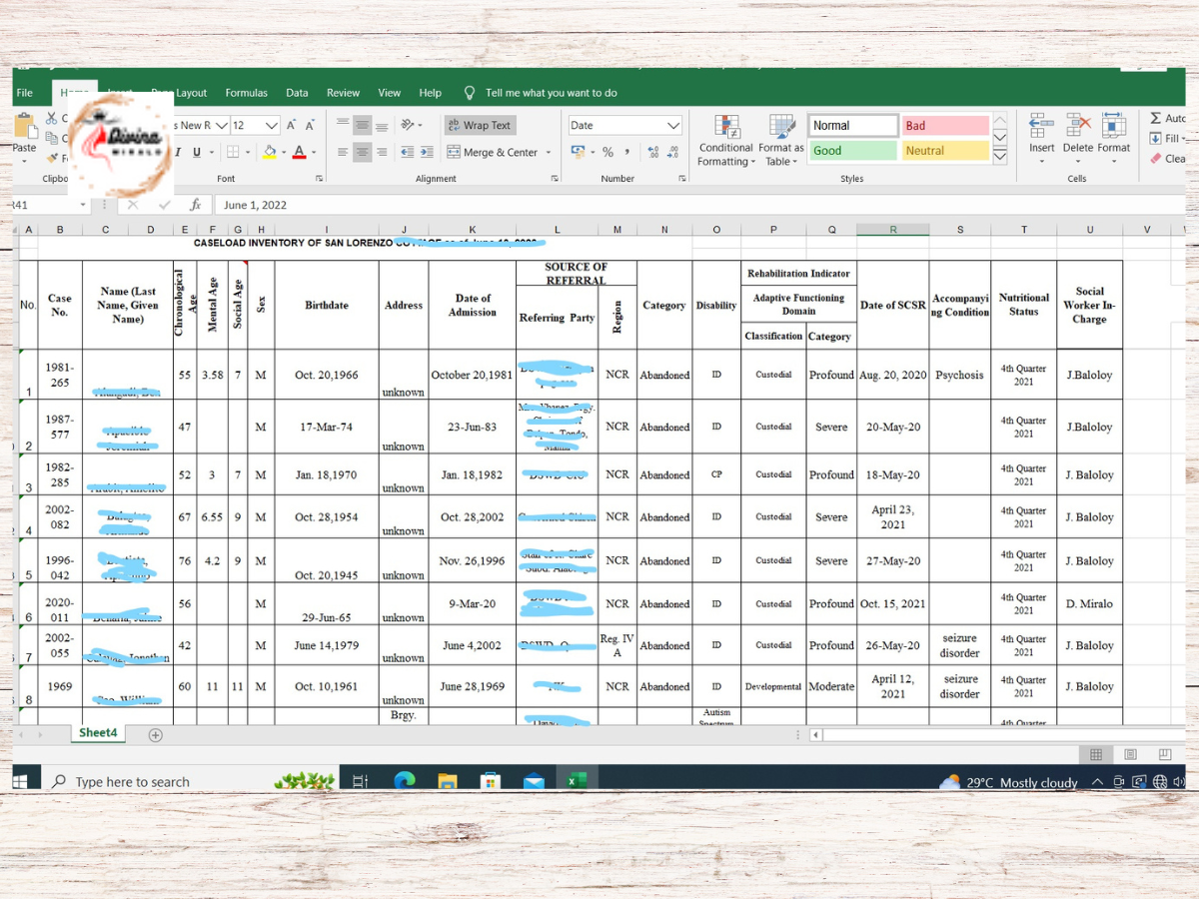
Task: Switch to the Review tab
Action: click(x=343, y=93)
